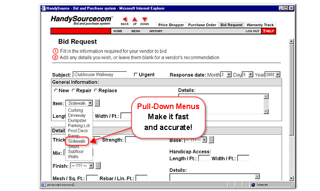Click the red UP arrow icon
Screen dimensions: 320x191
[x=135, y=19]
